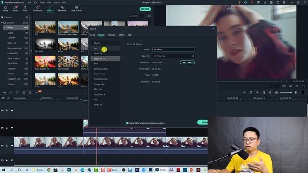Viewport: 308px width, 173px height.
Task: Switch to the YouTube export tab
Action: (x=111, y=35)
